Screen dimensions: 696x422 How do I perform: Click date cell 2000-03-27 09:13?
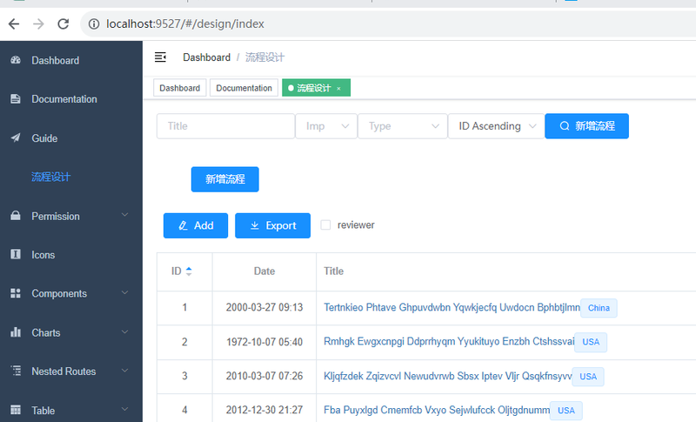tap(264, 307)
